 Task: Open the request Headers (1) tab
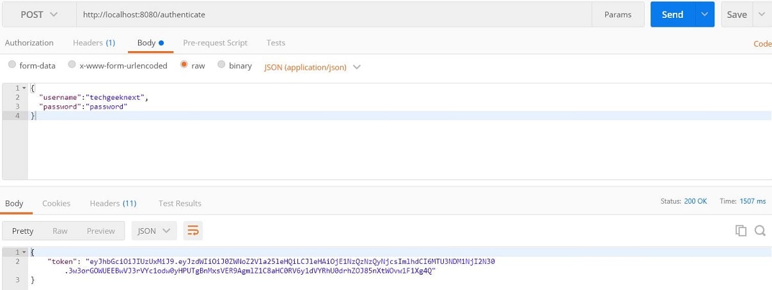93,43
